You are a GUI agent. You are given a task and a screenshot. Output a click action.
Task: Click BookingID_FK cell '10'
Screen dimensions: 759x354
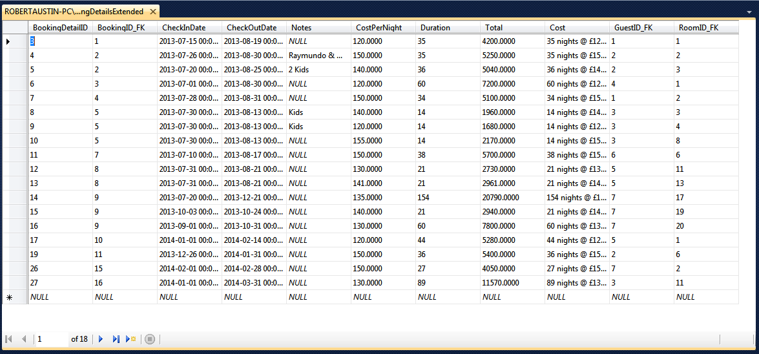click(x=125, y=240)
